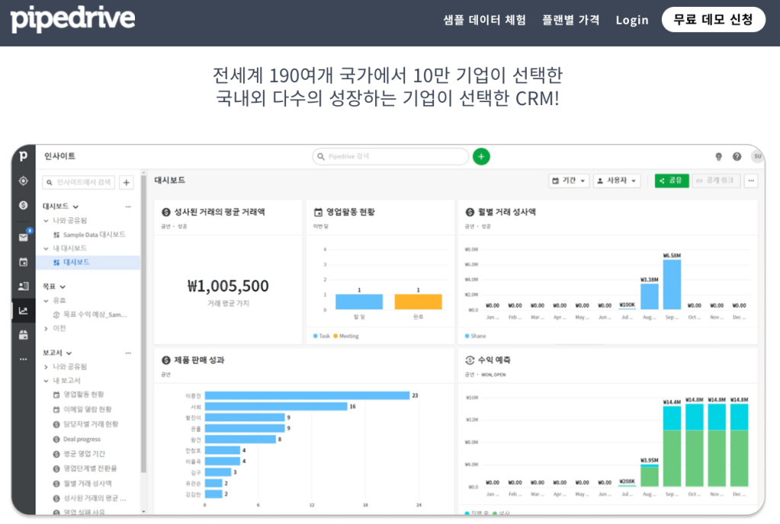Screen dimensions: 780x524
Task: Open 대시보드 section ellipsis menu
Action: pos(128,206)
